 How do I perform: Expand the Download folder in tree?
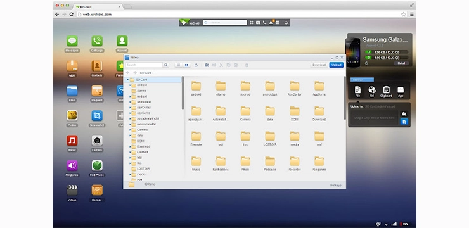click(x=130, y=146)
